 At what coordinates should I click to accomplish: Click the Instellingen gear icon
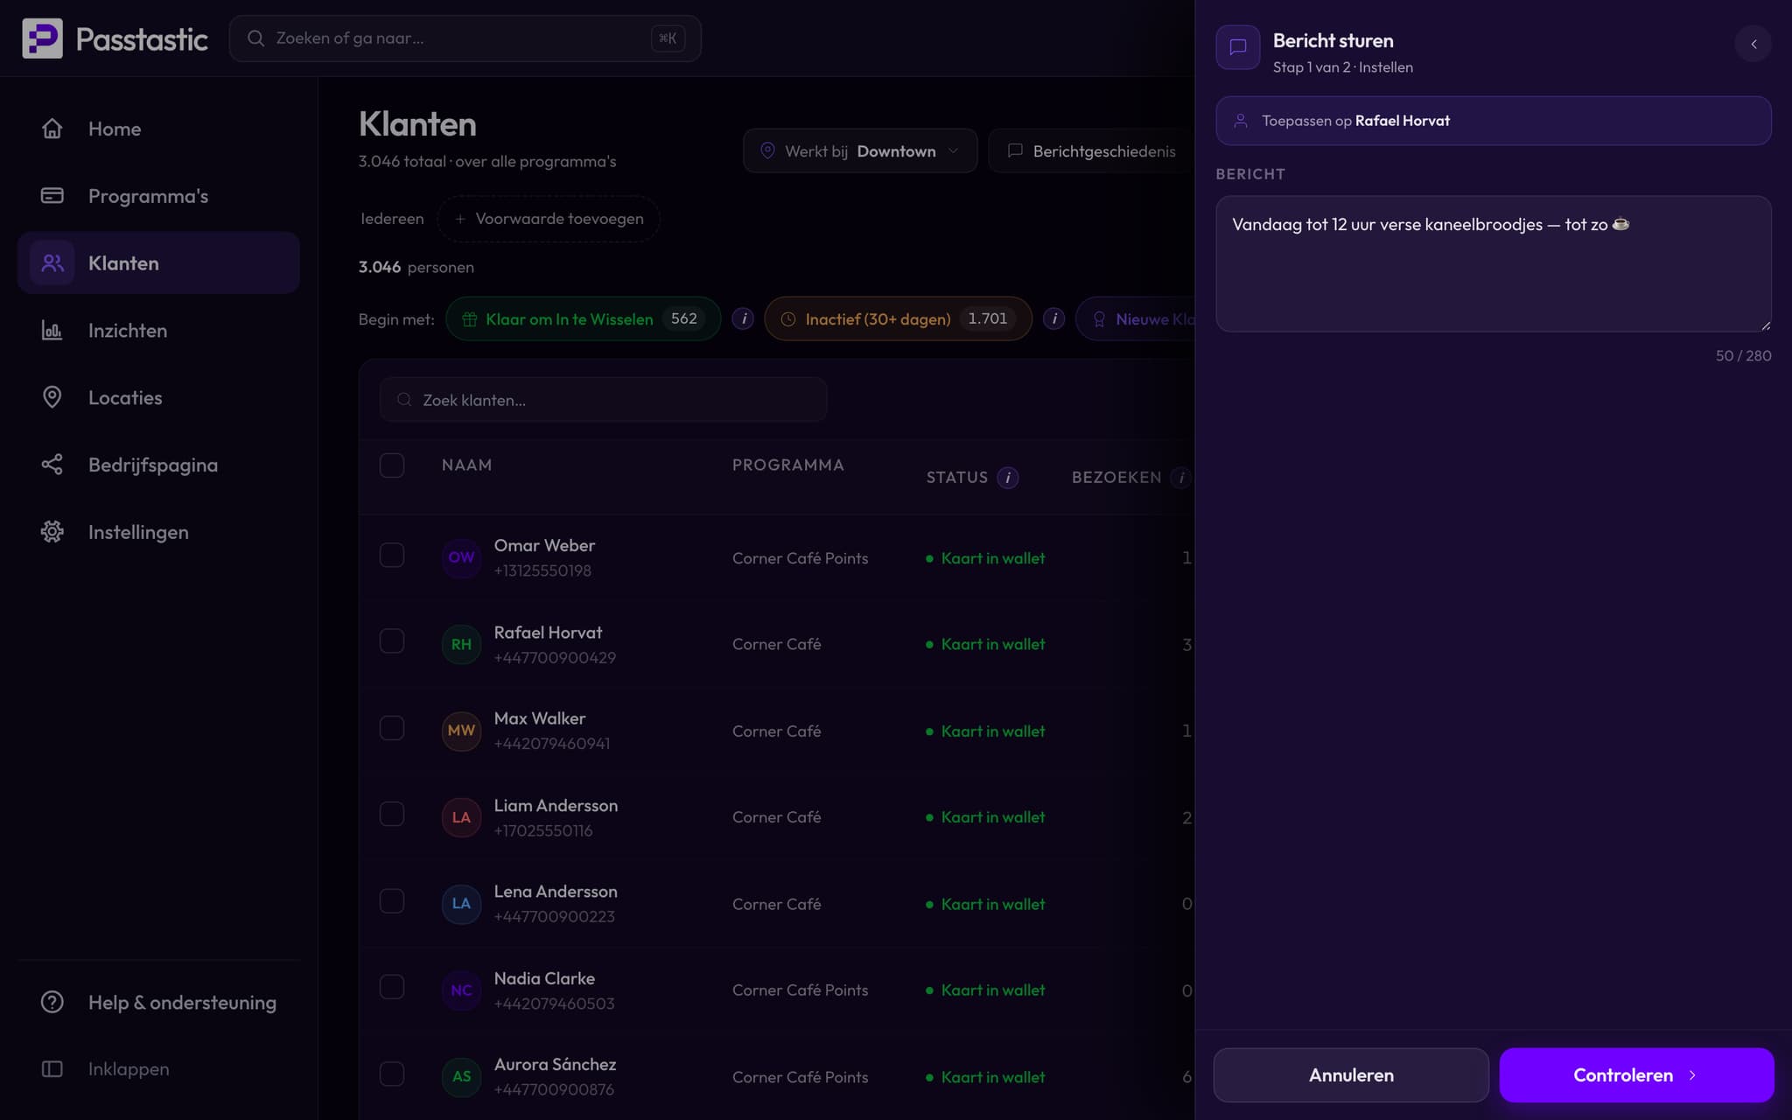point(52,532)
